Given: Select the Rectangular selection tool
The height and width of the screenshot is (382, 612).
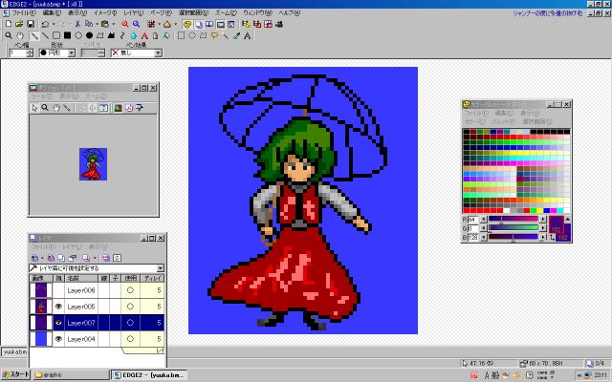Looking at the screenshot, I should (x=181, y=36).
